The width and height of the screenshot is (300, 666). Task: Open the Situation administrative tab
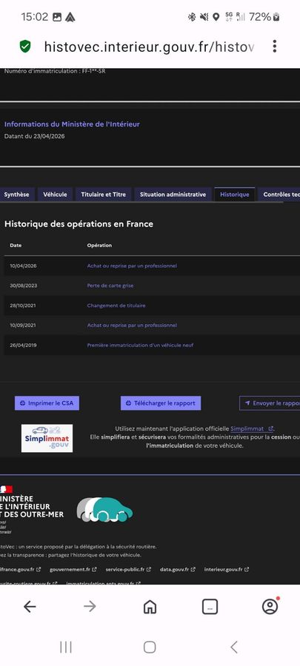(x=173, y=195)
